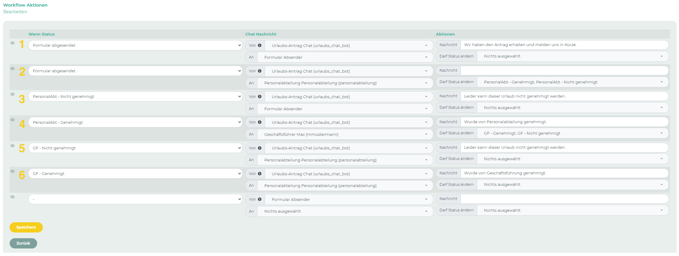This screenshot has width=679, height=256.
Task: Click the Nachricht field 'Wir haben den Antrag erhalten und melden uns in Kürze.'
Action: click(564, 45)
